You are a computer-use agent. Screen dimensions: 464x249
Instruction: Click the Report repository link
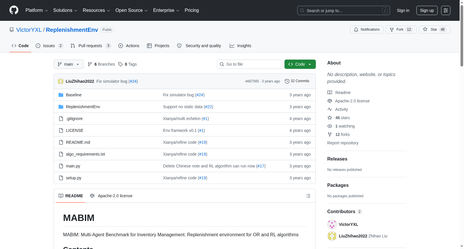pos(343,143)
